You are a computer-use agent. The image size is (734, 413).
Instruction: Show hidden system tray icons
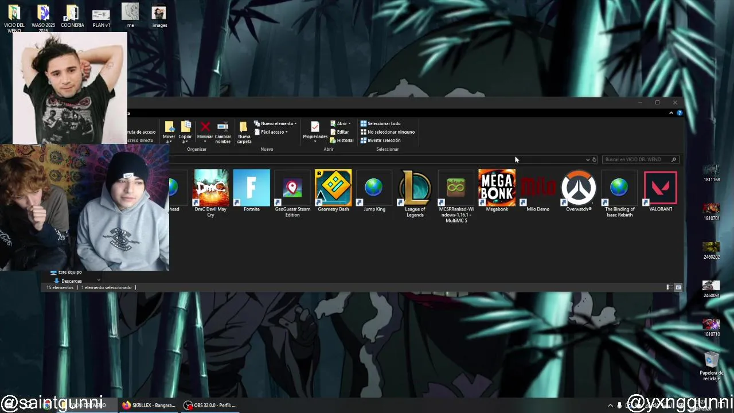(610, 405)
